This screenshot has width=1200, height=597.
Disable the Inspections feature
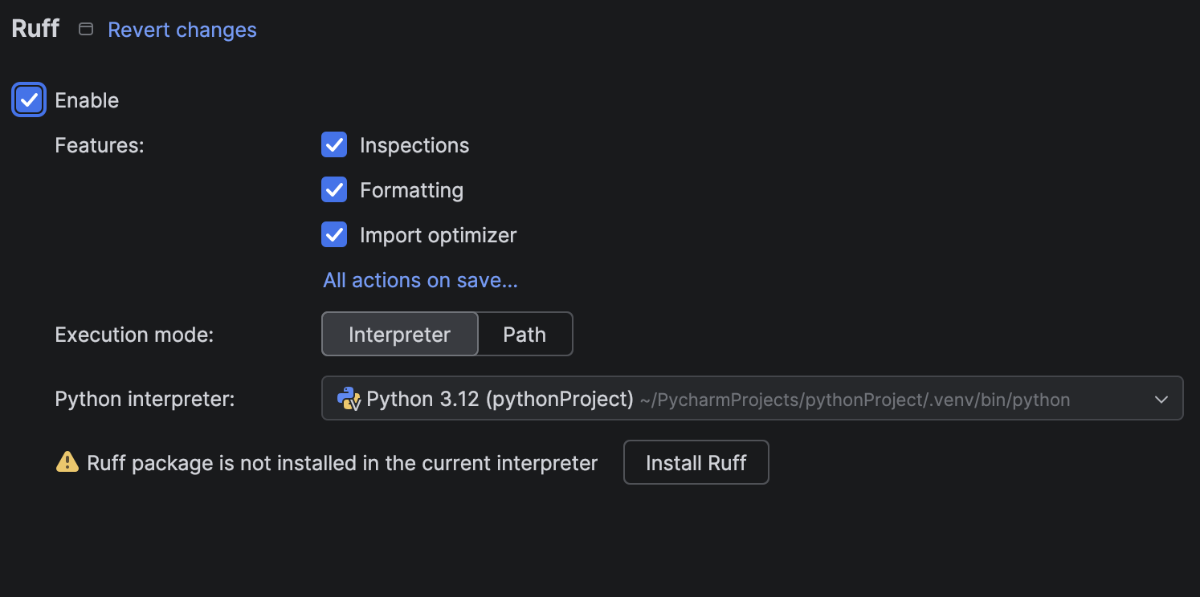pyautogui.click(x=334, y=144)
